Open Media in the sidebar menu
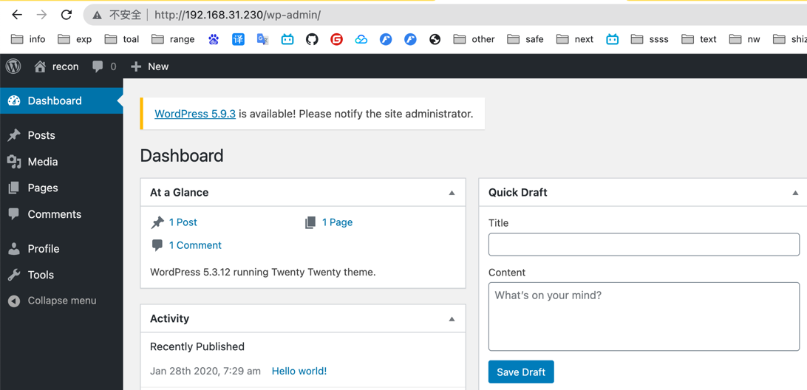 click(42, 162)
